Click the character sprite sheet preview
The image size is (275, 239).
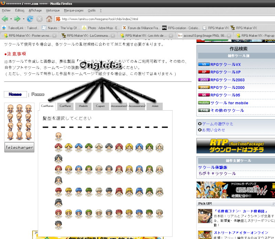tap(19, 122)
